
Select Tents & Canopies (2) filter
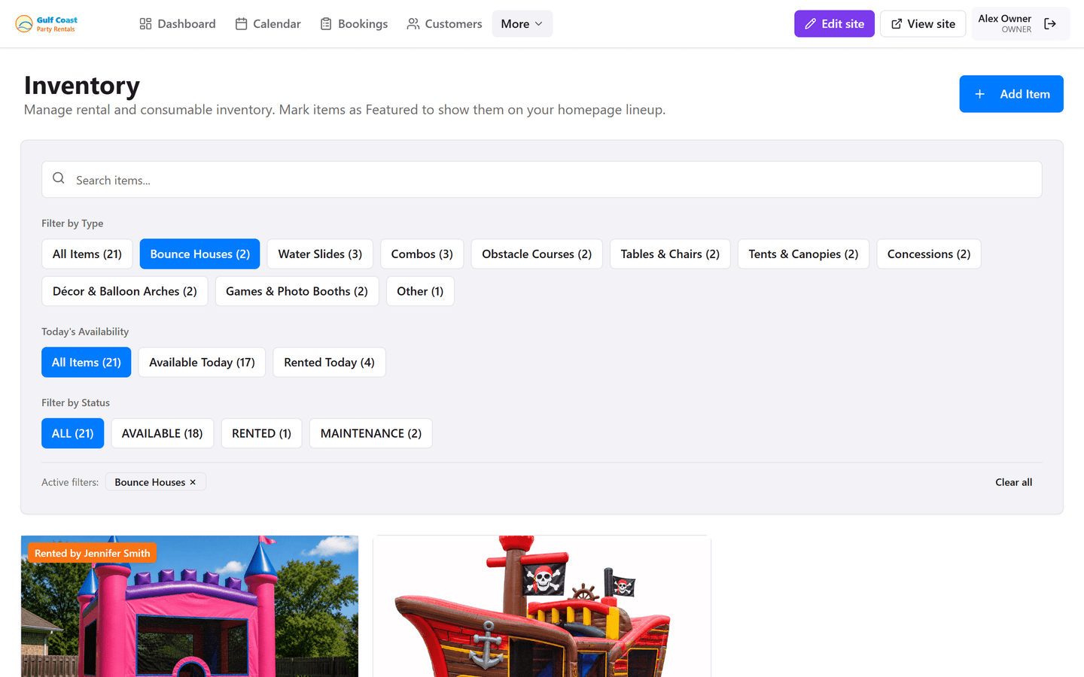(x=803, y=254)
